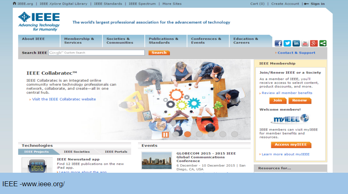Viewport: 348px width, 194px height.
Task: Open the GLOBECOM 2015 skyline thumbnail
Action: pyautogui.click(x=157, y=160)
